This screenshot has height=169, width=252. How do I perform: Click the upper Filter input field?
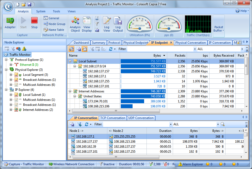pyautogui.click(x=160, y=49)
